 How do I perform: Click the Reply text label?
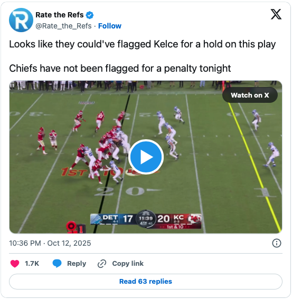[x=77, y=264]
